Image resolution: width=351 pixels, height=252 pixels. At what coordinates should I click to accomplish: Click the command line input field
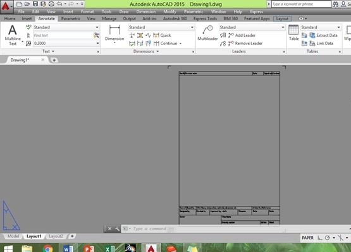[x=235, y=229]
